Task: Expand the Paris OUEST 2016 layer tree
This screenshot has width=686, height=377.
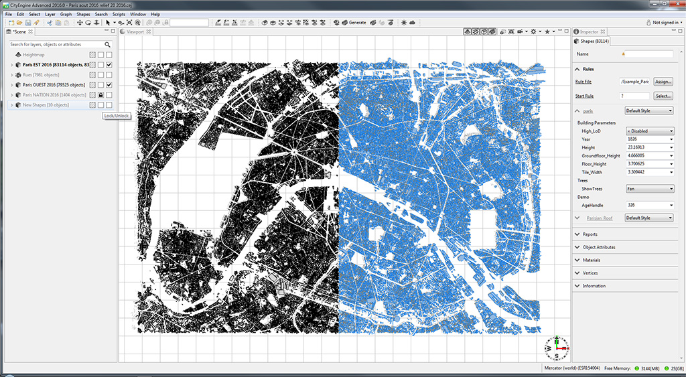Action: tap(11, 85)
